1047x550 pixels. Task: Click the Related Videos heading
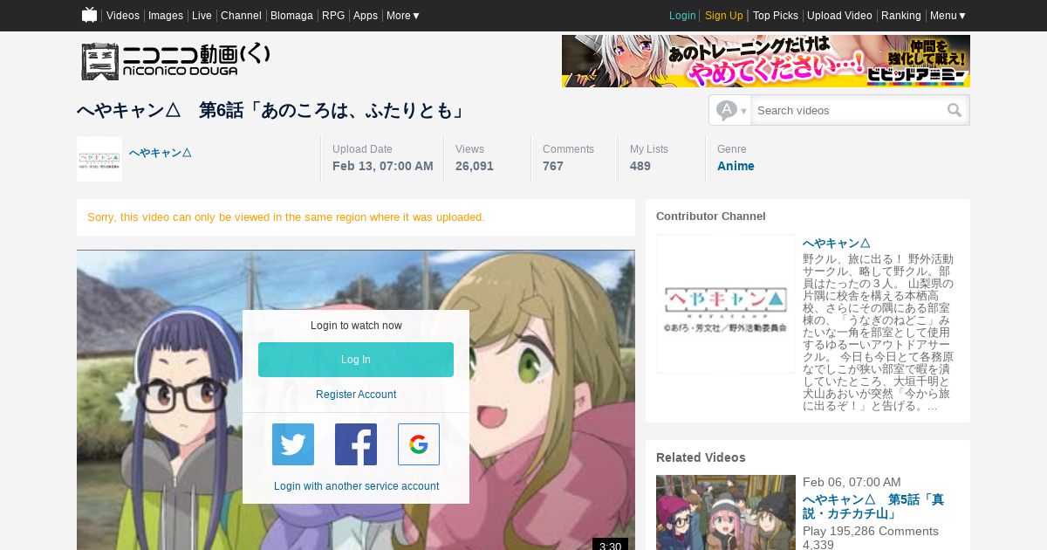[x=701, y=457]
